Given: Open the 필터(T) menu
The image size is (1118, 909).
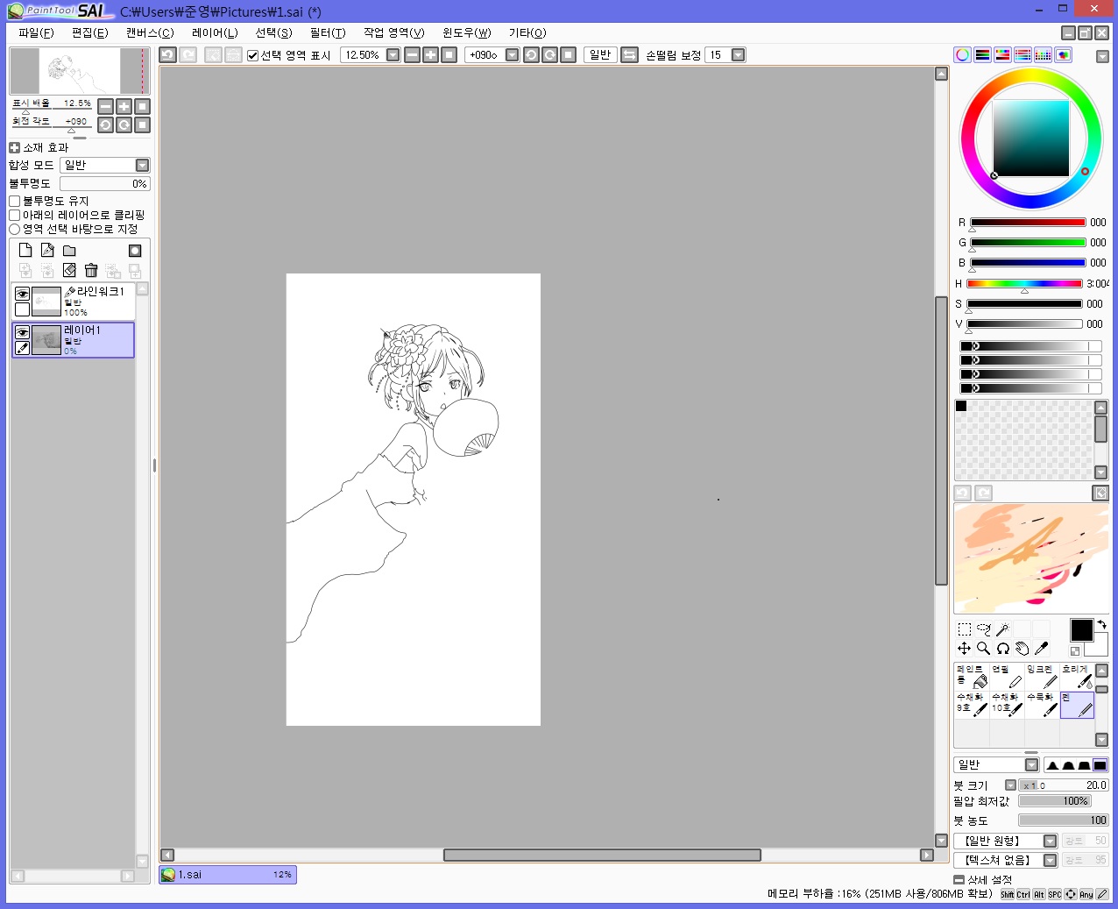Looking at the screenshot, I should [328, 32].
